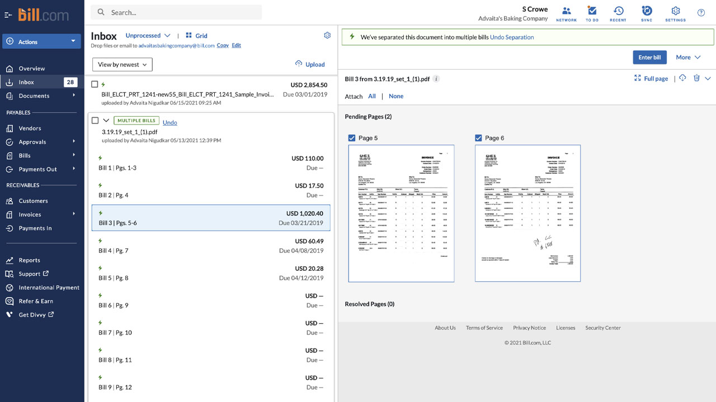
Task: Open Privacy Notice footer link
Action: (529, 328)
